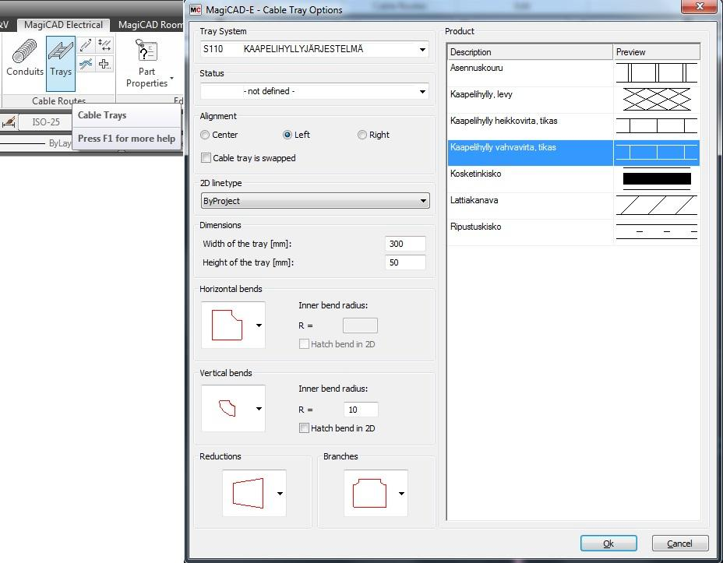The width and height of the screenshot is (723, 563).
Task: Close the Cable Tray Options dialog
Action: [700, 6]
